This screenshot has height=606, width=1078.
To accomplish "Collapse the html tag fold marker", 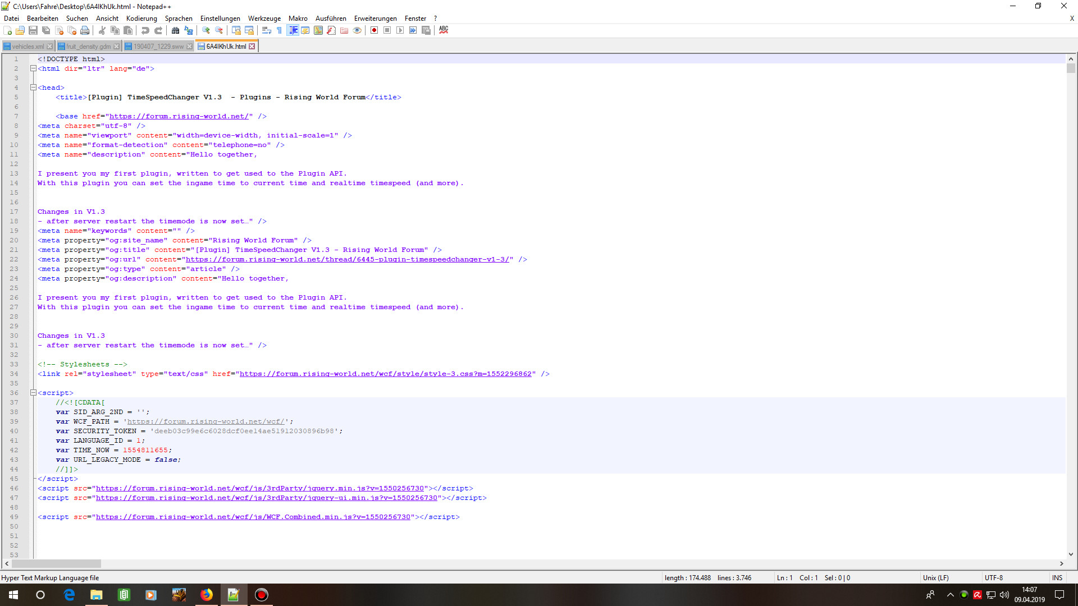I will click(33, 68).
